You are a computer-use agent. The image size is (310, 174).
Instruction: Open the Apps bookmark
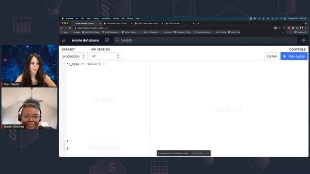[64, 32]
